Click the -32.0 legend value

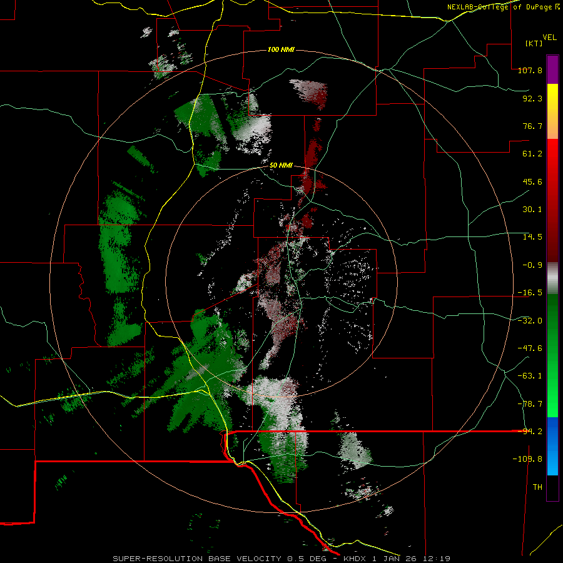pos(530,321)
